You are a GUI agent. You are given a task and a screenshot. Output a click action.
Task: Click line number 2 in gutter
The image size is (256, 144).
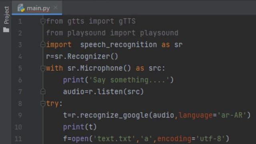pos(20,33)
